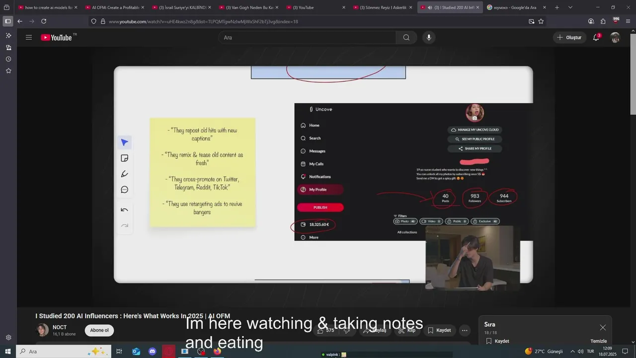Focus Windows taskbar search box
Image resolution: width=636 pixels, height=358 pixels.
pyautogui.click(x=63, y=352)
